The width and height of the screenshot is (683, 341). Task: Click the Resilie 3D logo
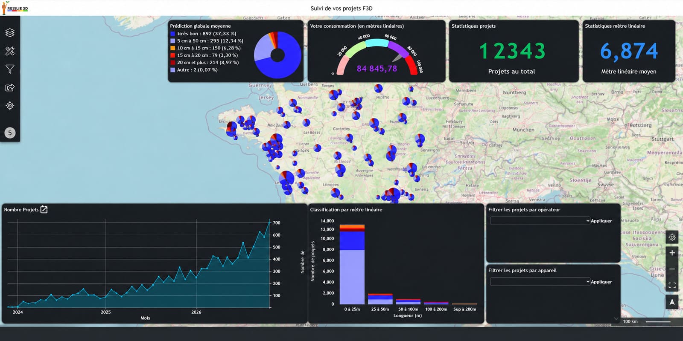(15, 8)
